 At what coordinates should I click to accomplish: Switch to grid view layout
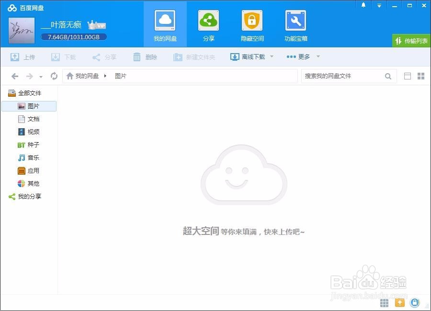421,76
